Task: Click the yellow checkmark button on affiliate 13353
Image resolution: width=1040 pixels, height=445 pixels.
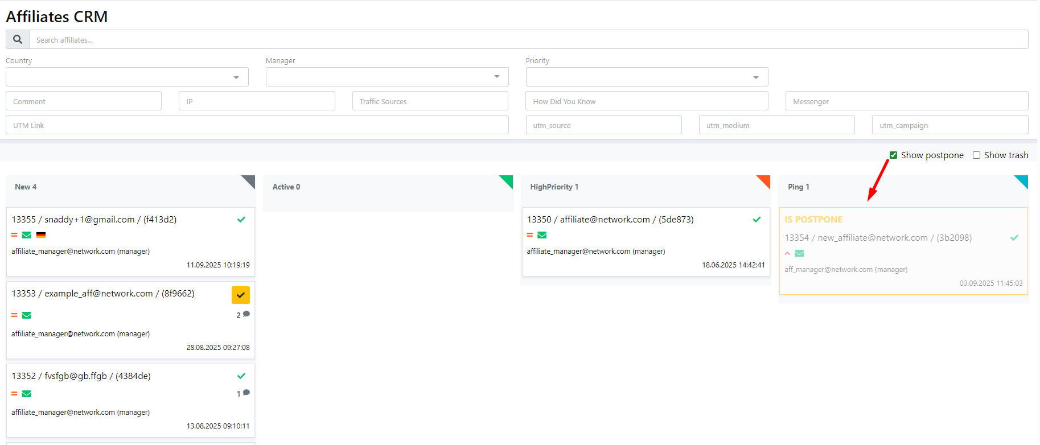Action: [241, 295]
